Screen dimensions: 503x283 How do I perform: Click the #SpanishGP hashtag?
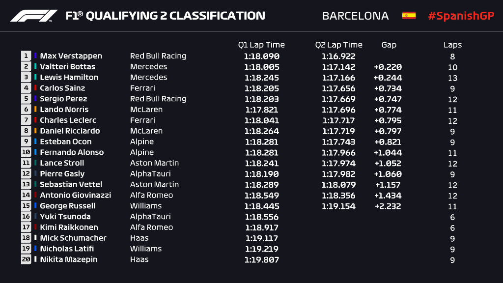point(460,16)
